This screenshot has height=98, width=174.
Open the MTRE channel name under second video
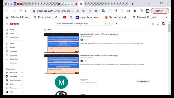pyautogui.click(x=85, y=61)
